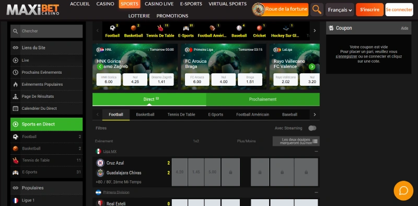Open the Populaires sidebar section
The height and width of the screenshot is (206, 418).
tap(47, 188)
